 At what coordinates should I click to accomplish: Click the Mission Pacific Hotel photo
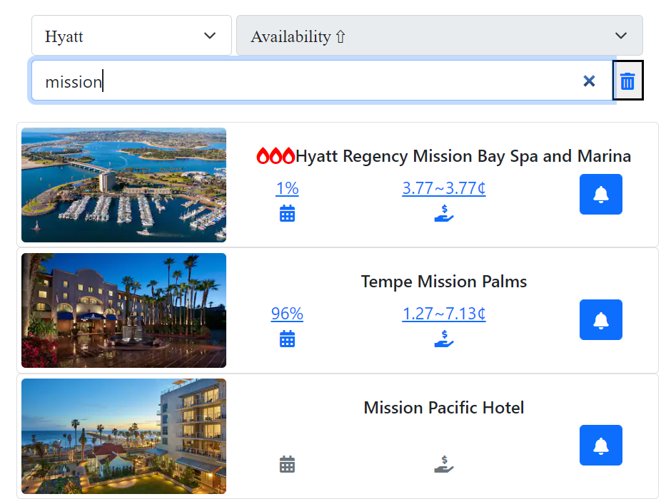point(124,436)
